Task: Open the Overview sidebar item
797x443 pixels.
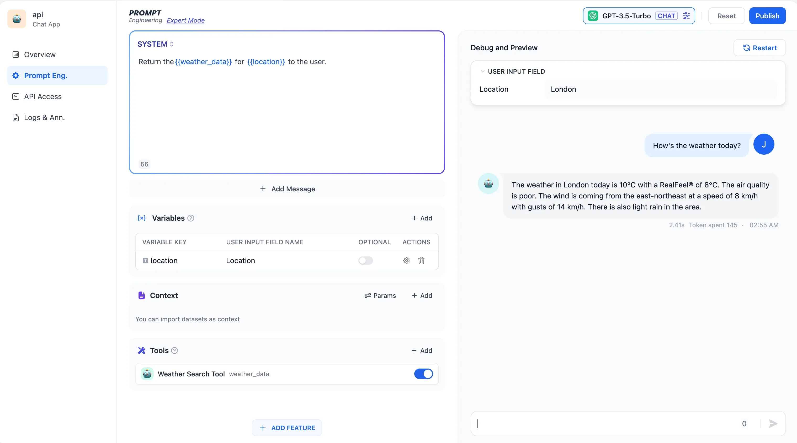Action: pos(40,55)
